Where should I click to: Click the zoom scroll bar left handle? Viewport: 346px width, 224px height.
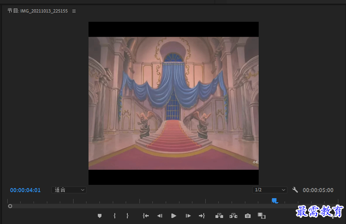point(10,206)
